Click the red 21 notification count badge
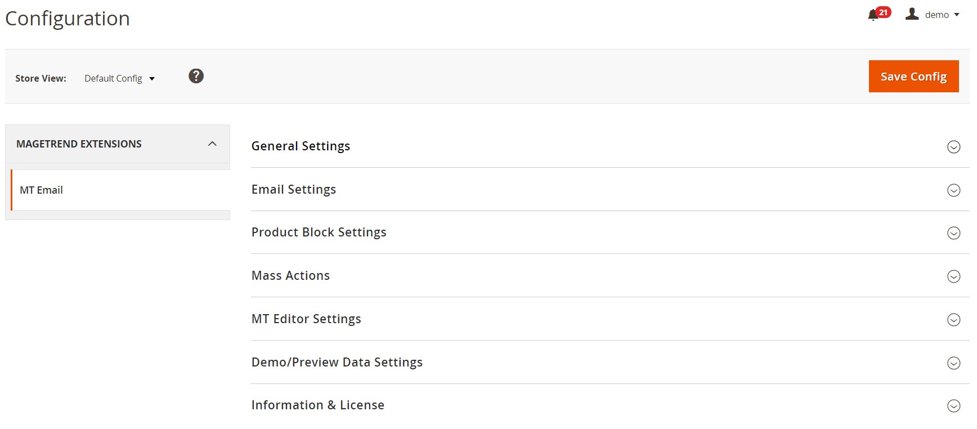The image size is (977, 429). pyautogui.click(x=884, y=12)
